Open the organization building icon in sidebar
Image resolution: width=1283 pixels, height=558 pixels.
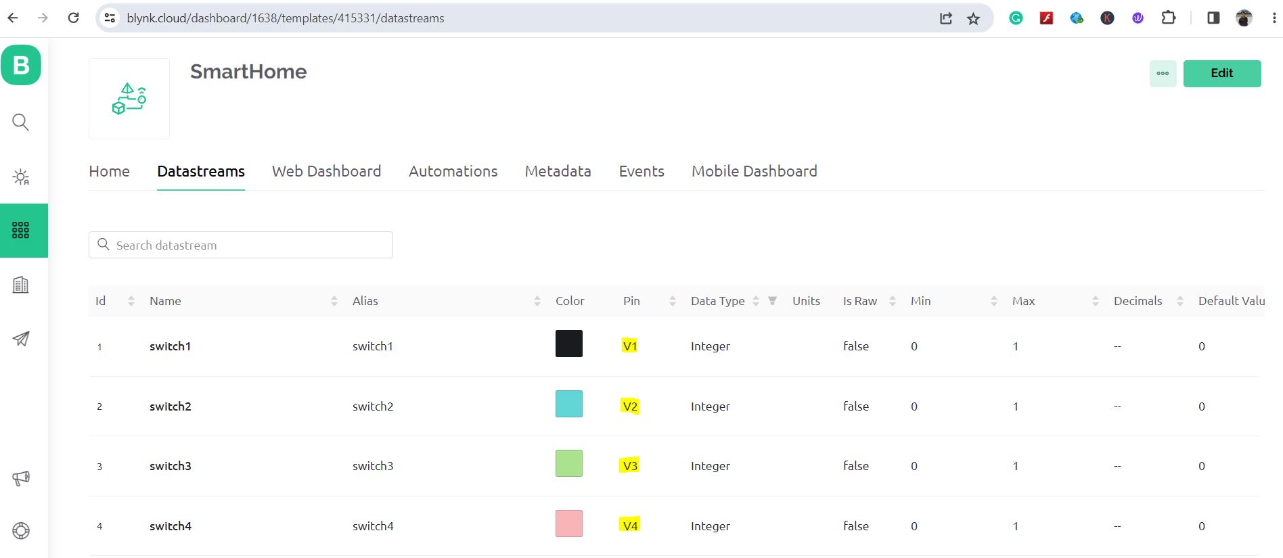click(21, 285)
